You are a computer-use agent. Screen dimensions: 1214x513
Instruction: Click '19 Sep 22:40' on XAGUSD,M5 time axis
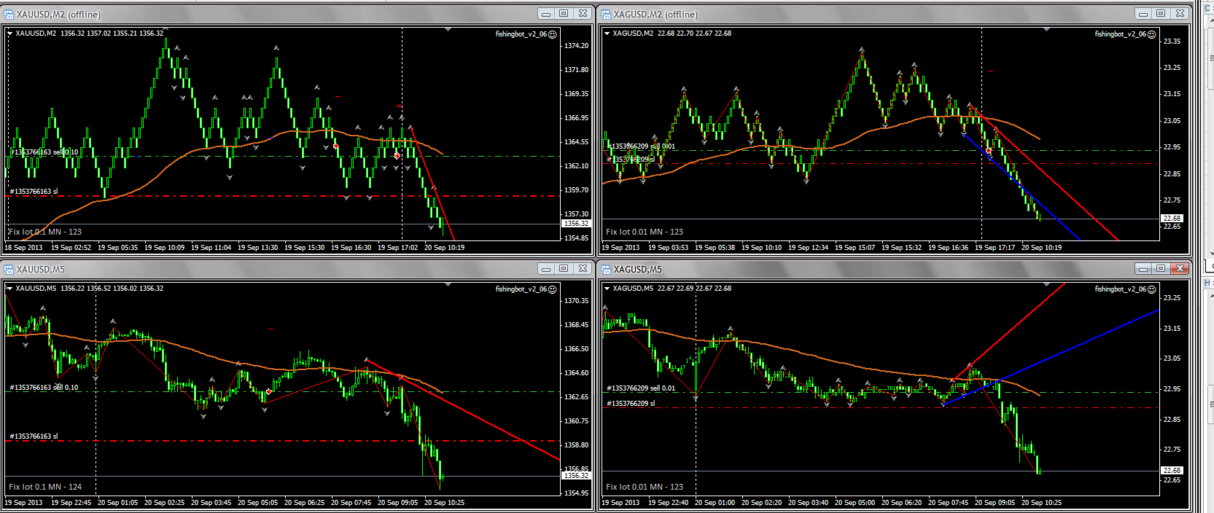pyautogui.click(x=668, y=503)
